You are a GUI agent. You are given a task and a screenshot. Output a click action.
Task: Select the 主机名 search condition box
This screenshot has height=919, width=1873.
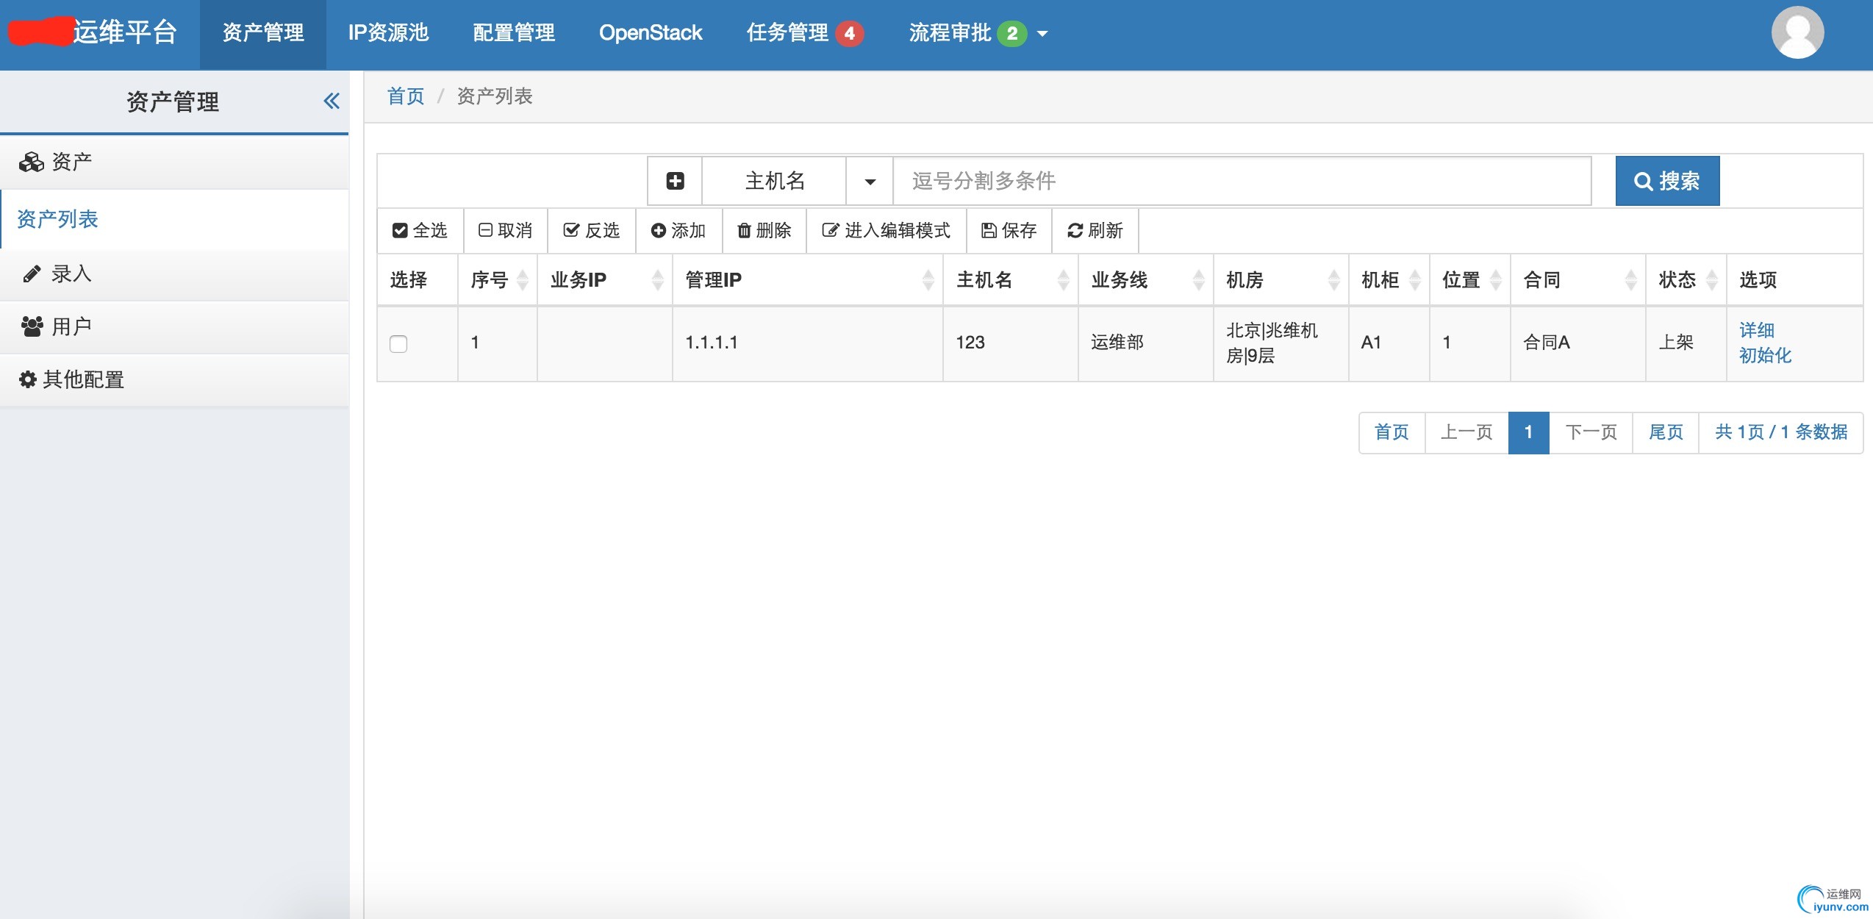775,181
